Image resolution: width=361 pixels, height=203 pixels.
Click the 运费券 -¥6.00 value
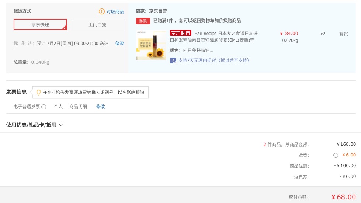[348, 176]
